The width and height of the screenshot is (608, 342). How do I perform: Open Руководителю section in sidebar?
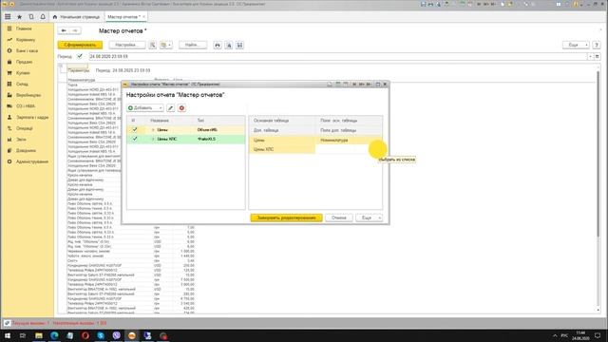(x=26, y=40)
